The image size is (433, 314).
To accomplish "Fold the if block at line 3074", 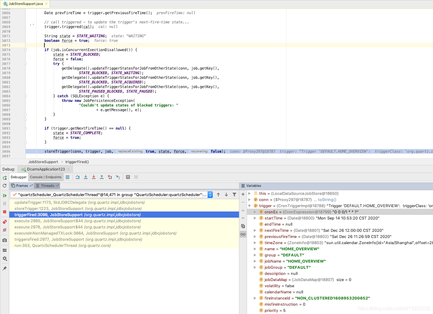I will [26, 50].
